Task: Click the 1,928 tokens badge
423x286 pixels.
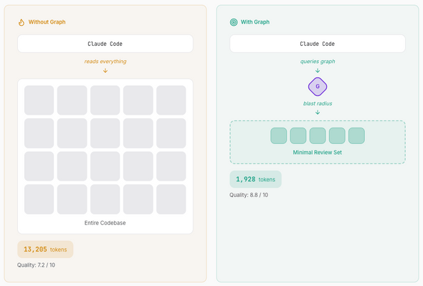Action: point(255,179)
